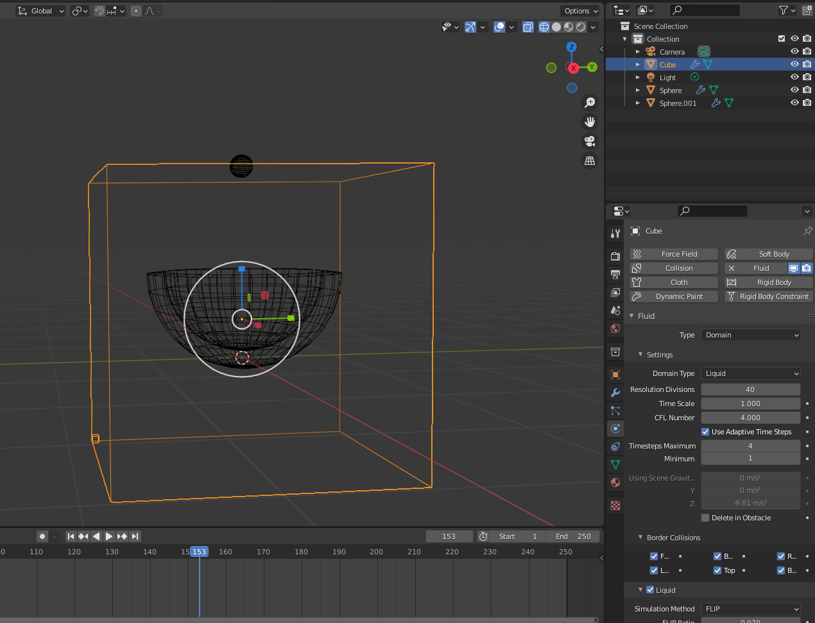
Task: Open the Particles properties tab
Action: pyautogui.click(x=615, y=411)
